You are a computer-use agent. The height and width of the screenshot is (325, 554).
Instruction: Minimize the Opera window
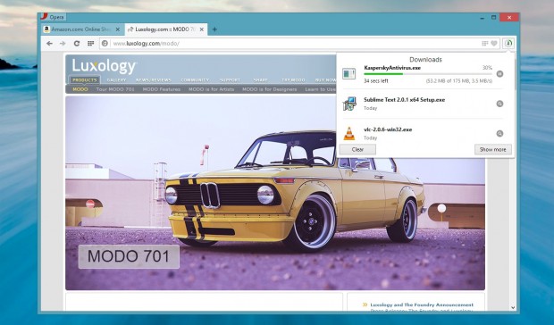(x=483, y=17)
